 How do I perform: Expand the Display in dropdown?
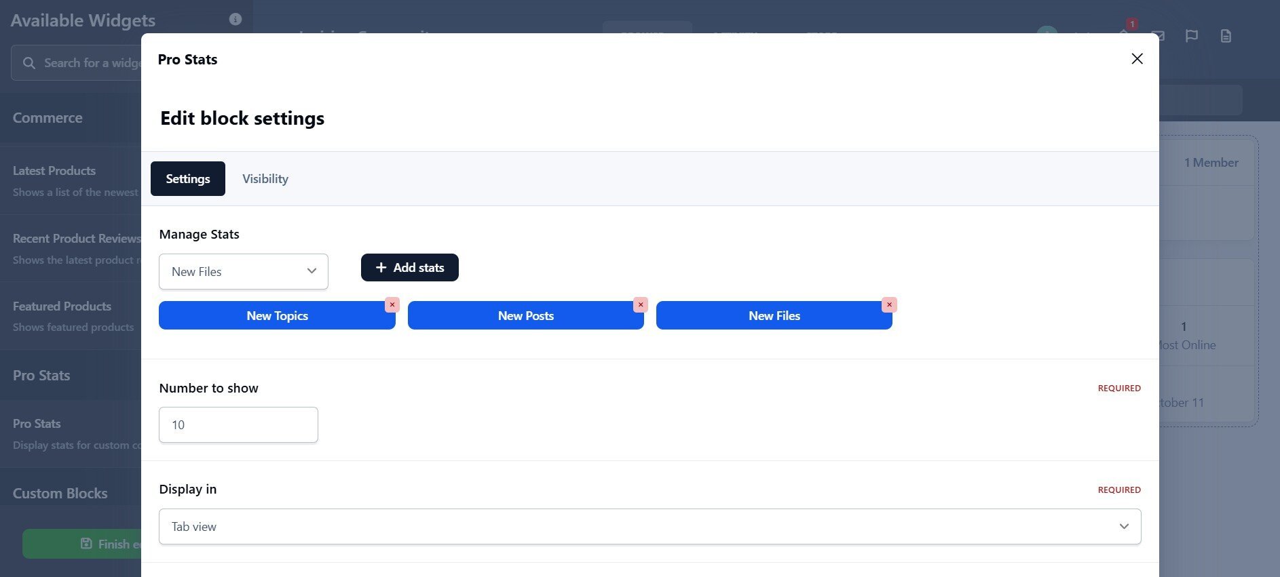[650, 526]
